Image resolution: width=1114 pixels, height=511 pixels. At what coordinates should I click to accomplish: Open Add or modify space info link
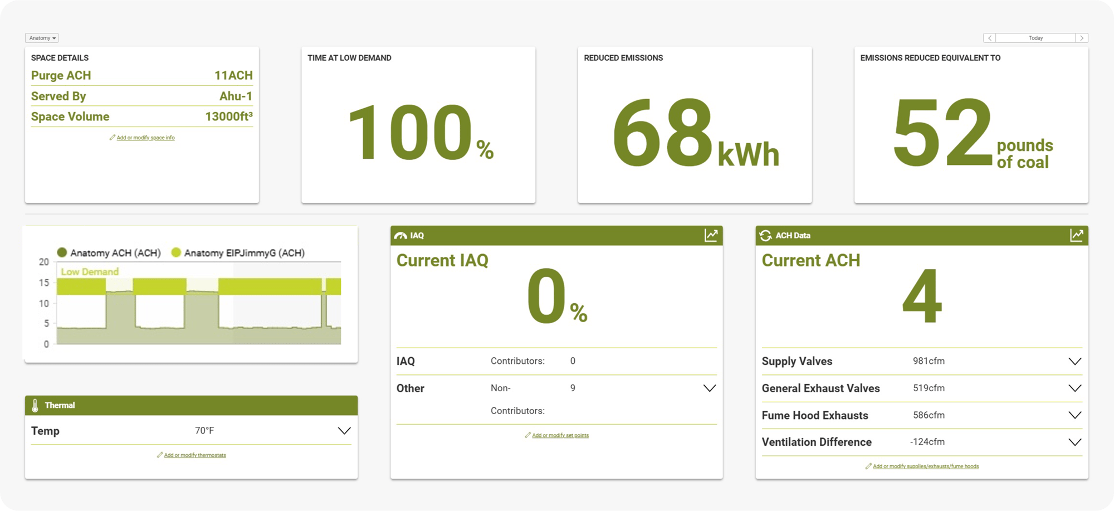(145, 138)
